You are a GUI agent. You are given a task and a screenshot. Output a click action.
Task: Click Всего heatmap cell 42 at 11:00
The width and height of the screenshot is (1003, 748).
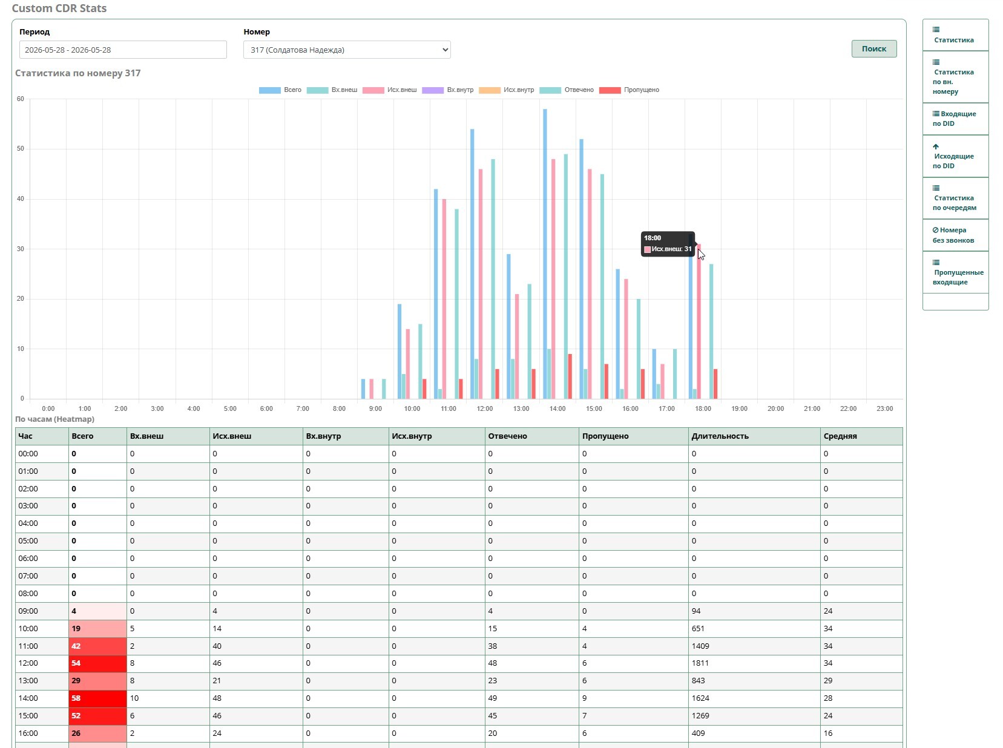coord(97,646)
